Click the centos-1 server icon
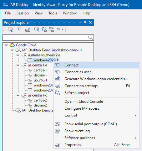 [30, 70]
